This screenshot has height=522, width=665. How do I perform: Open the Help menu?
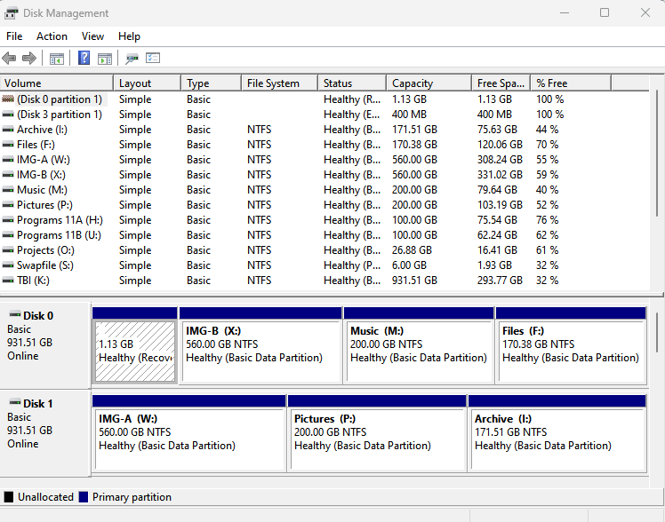129,36
